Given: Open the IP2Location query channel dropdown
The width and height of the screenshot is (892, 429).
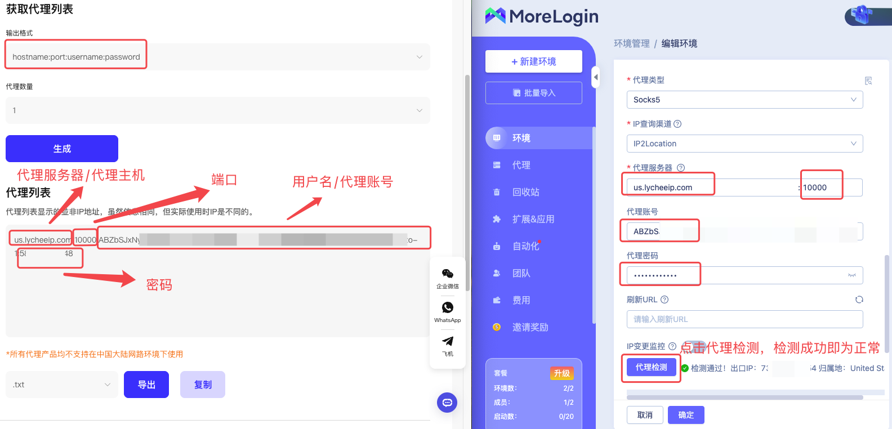Looking at the screenshot, I should coord(744,144).
